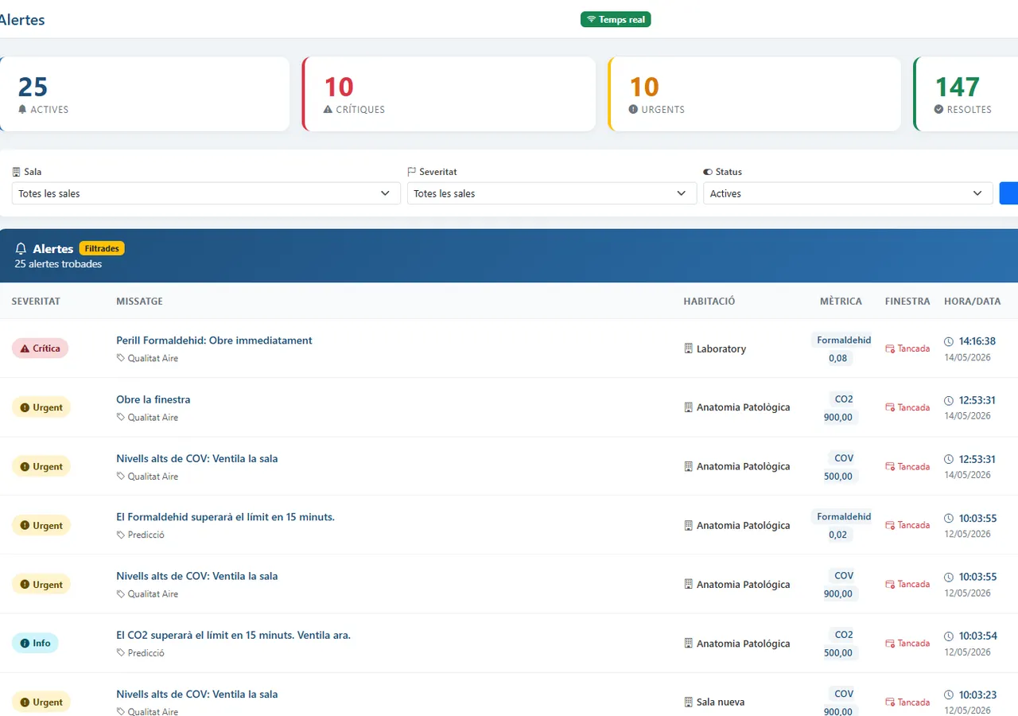Click the building icon next to Laboratory
1018x716 pixels.
(x=689, y=348)
